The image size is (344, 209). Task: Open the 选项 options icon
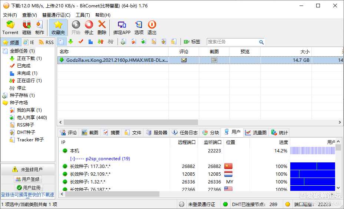[139, 27]
